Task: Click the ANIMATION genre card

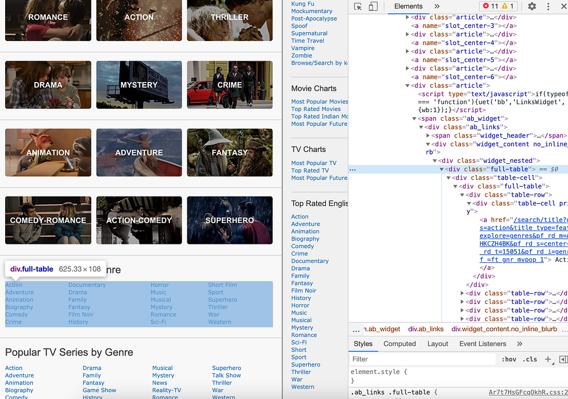Action: tap(48, 153)
